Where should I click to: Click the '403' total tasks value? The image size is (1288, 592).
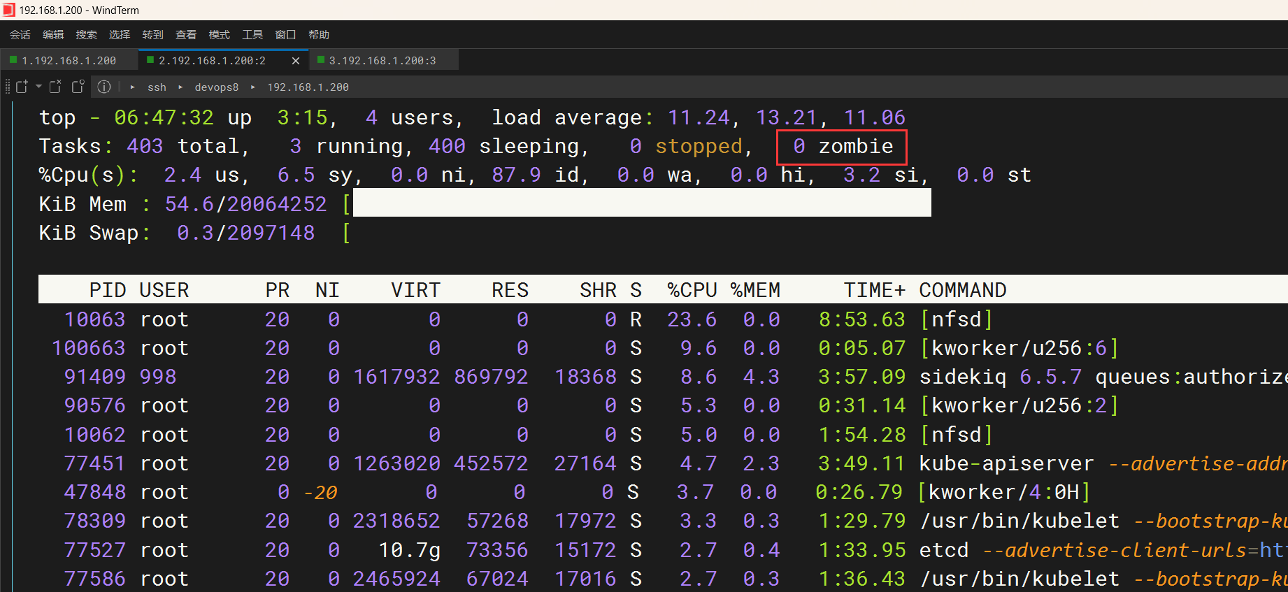coord(145,147)
